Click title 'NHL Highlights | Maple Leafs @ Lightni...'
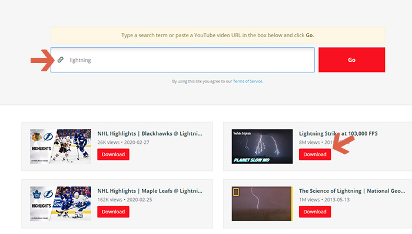The height and width of the screenshot is (234, 412). tap(149, 191)
